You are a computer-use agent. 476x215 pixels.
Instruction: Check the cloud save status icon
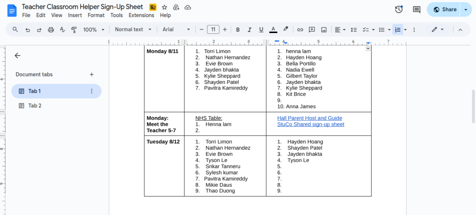point(188,7)
